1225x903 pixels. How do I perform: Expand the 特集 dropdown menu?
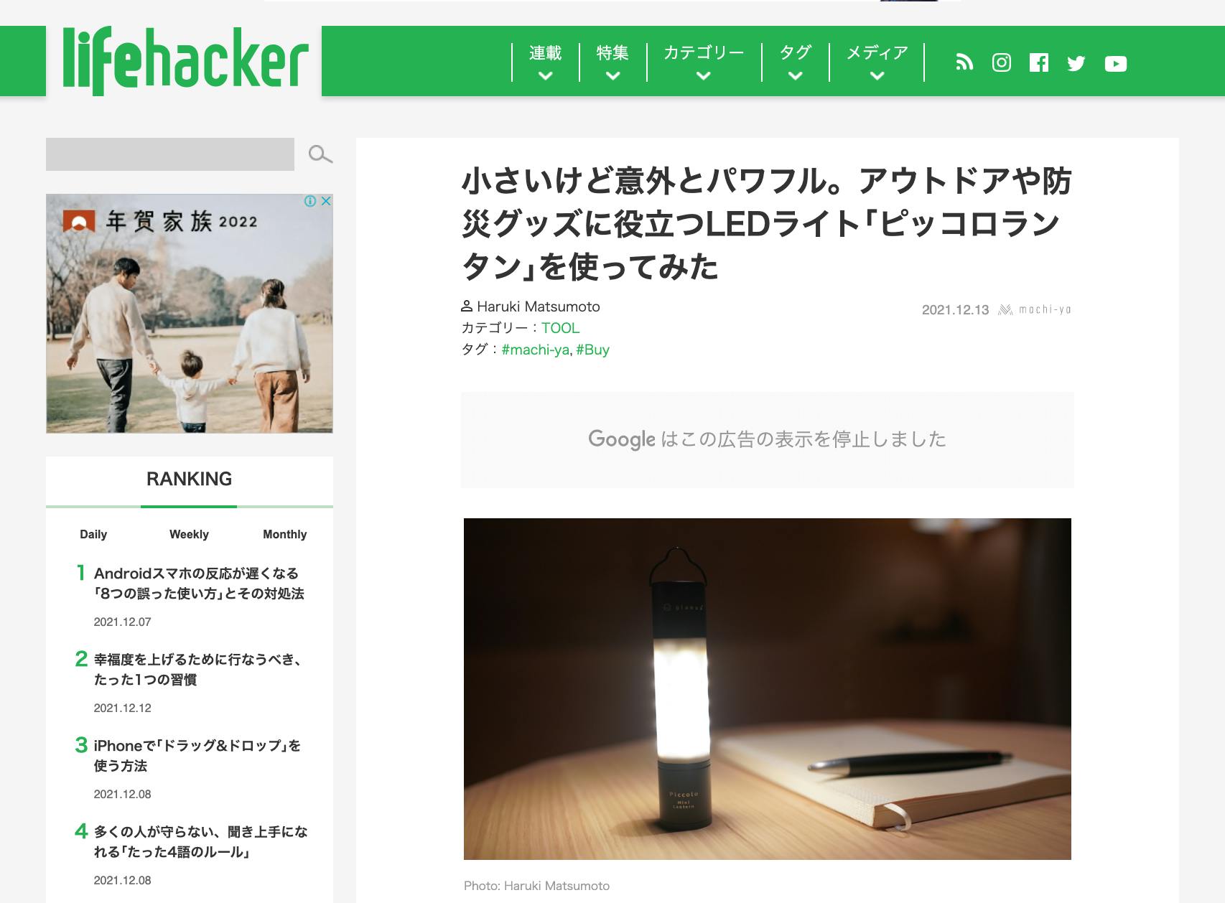612,62
